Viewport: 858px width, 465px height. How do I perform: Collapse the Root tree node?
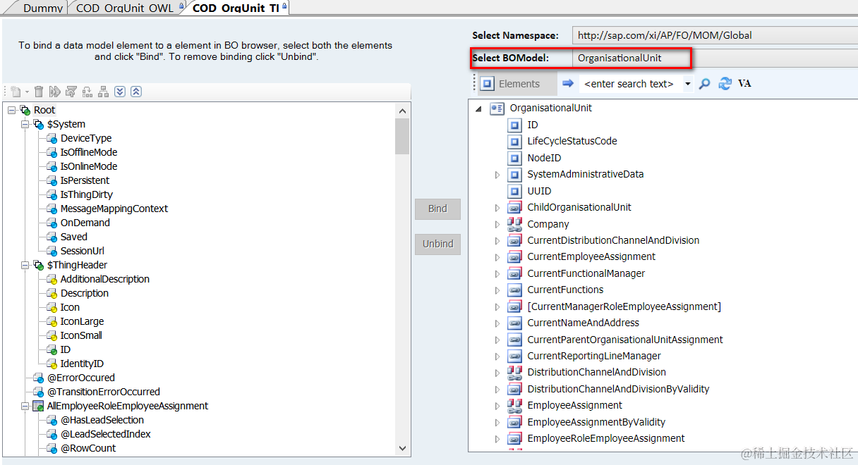[x=12, y=110]
